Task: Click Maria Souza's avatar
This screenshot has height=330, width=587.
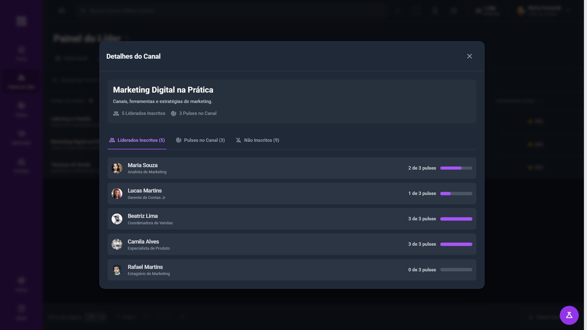Action: click(117, 168)
